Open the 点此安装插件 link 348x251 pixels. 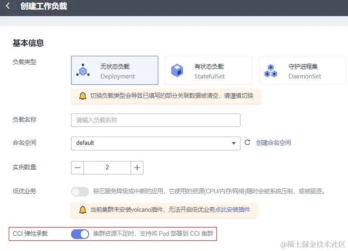tap(233, 209)
